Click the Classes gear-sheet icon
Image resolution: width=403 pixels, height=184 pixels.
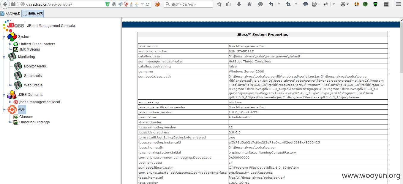[x=16, y=117]
